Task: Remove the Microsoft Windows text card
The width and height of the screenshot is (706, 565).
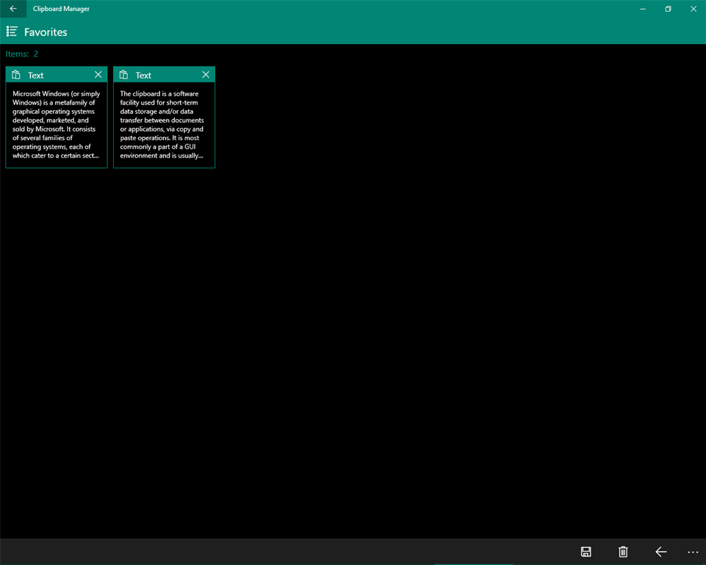Action: coord(98,75)
